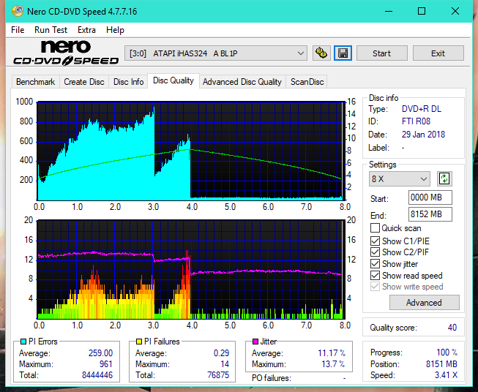Click the disc date 29 Jan 2018
This screenshot has height=392, width=478.
(x=423, y=135)
